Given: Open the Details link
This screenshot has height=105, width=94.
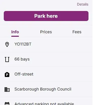Looking at the screenshot, I should 83,4.
